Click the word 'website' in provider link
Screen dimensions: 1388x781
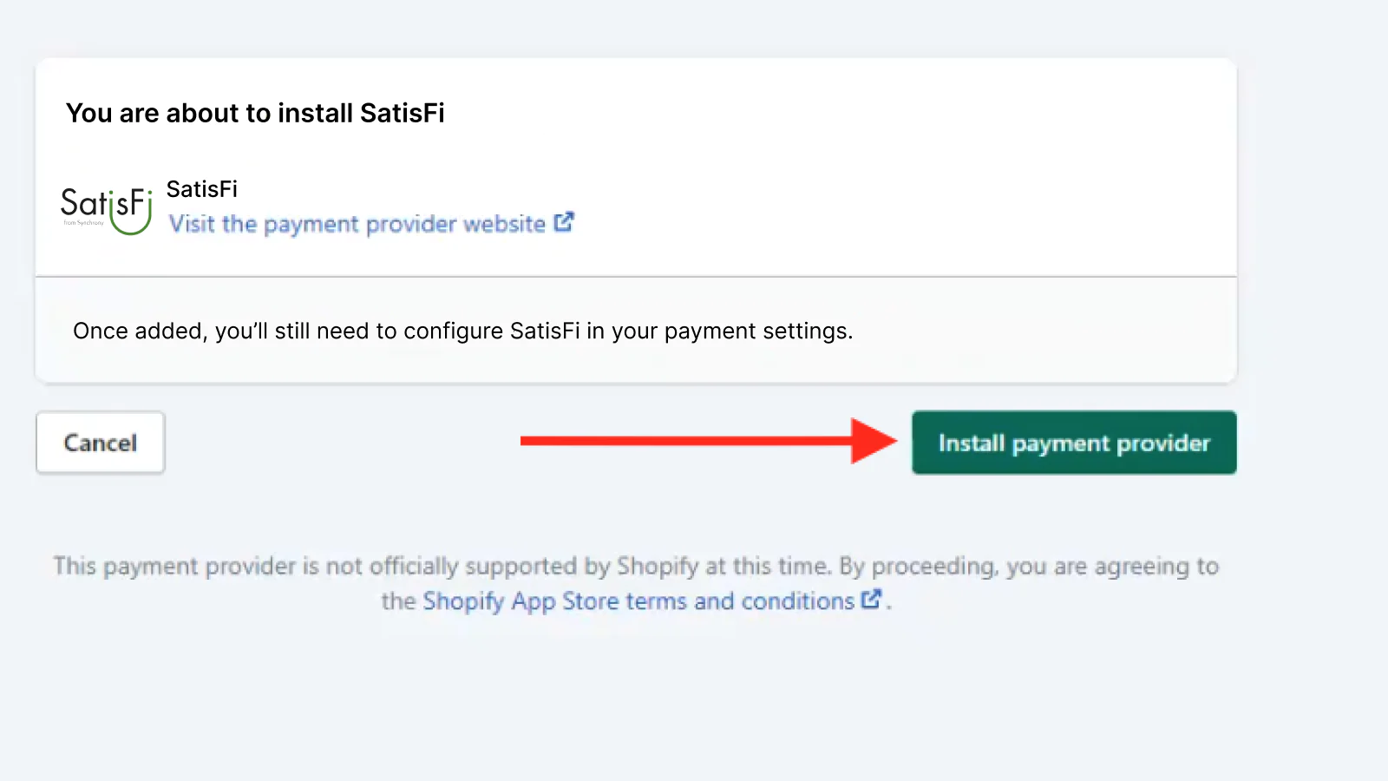504,224
